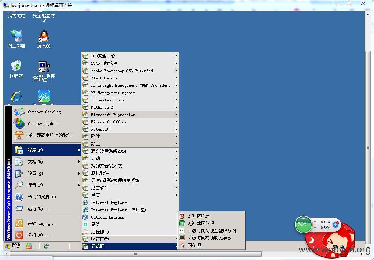
Task: Click the blue plus button on speed widget
Action: [x=335, y=224]
